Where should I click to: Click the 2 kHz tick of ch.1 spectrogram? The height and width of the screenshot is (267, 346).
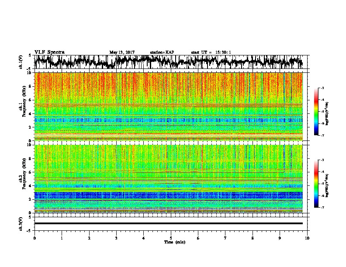tap(30, 127)
